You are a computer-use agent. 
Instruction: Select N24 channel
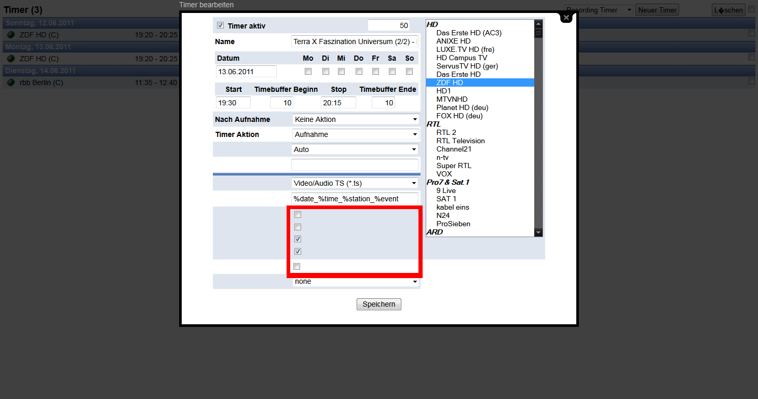[x=443, y=215]
